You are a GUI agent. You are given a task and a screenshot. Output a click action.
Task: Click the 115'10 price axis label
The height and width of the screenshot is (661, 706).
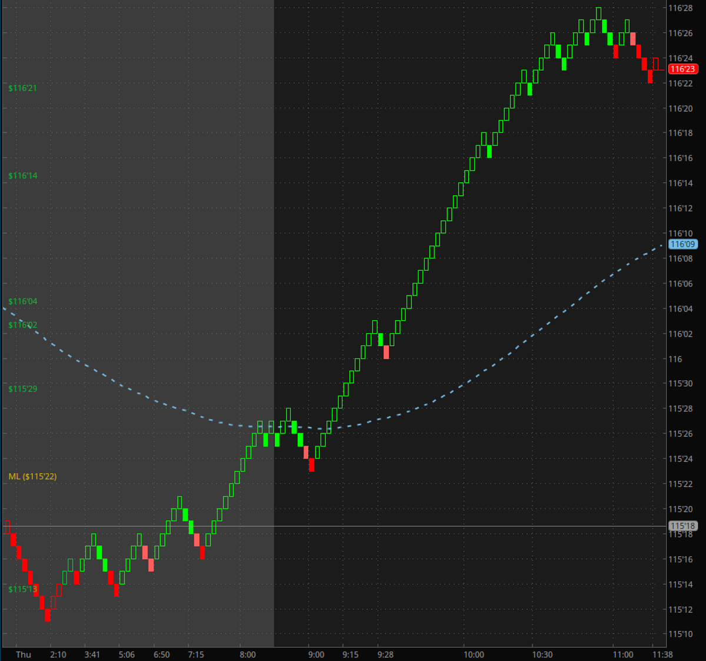point(681,634)
